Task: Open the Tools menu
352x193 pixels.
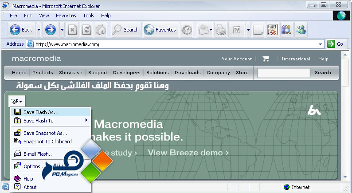Action: pyautogui.click(x=89, y=16)
